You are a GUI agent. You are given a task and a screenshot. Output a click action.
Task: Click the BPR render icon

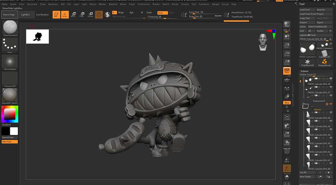coord(287,25)
